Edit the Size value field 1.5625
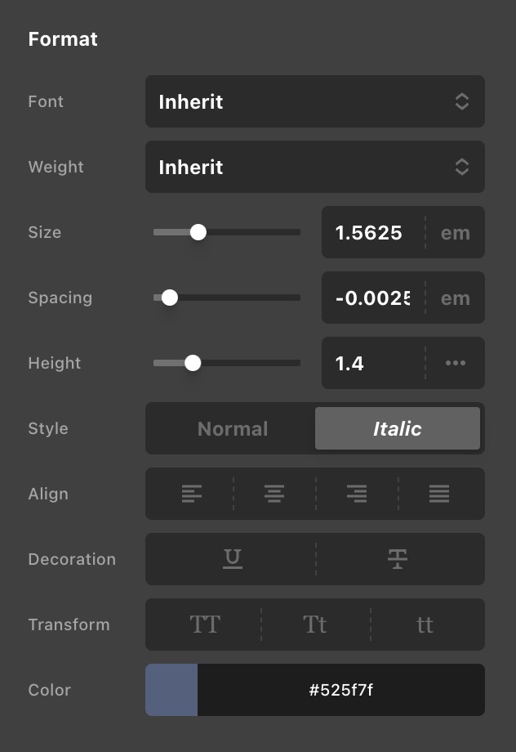Screen dimensions: 516x752 tap(371, 232)
